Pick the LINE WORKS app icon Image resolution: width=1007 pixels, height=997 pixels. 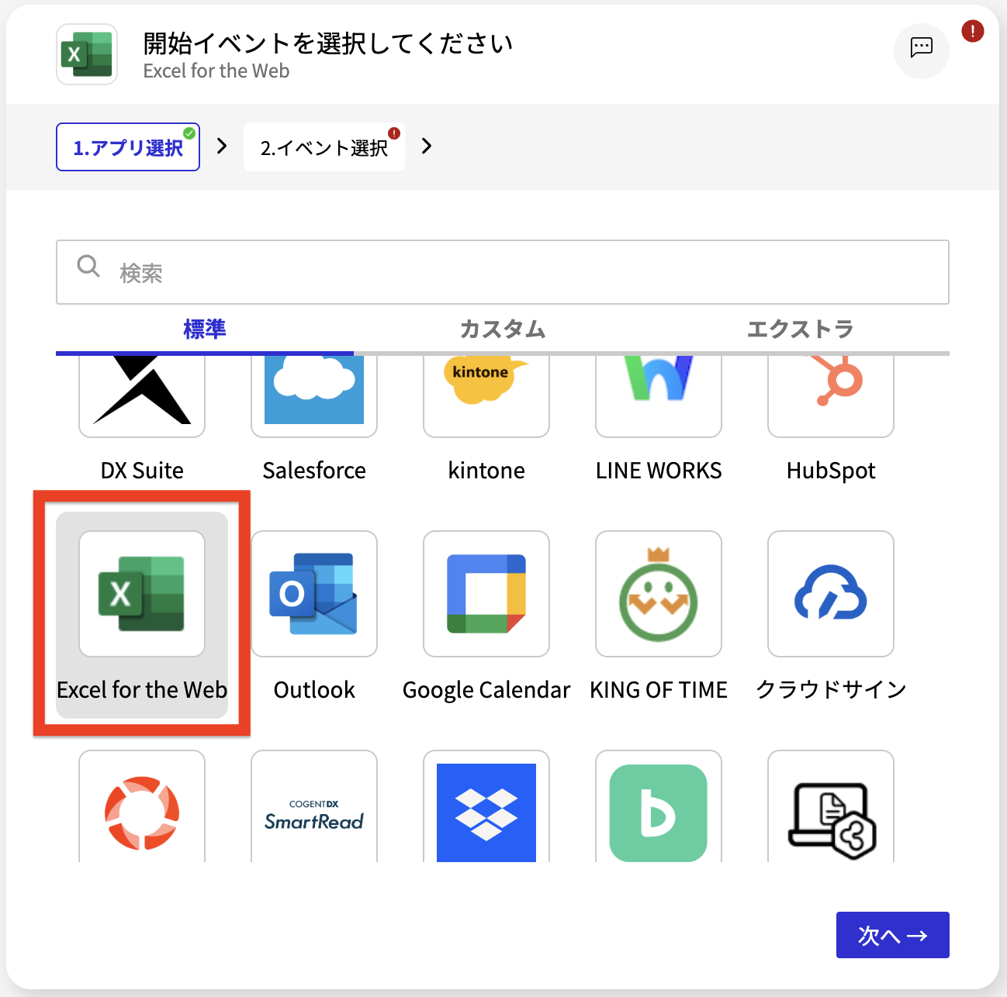pyautogui.click(x=659, y=395)
